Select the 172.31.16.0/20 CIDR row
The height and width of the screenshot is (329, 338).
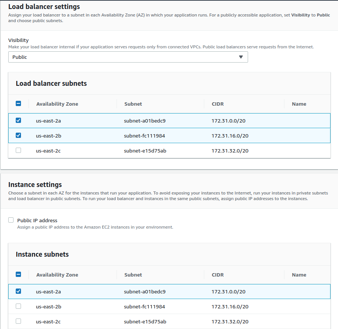[230, 135]
